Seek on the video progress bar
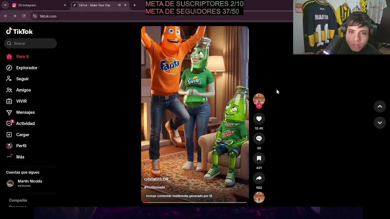 [195, 202]
